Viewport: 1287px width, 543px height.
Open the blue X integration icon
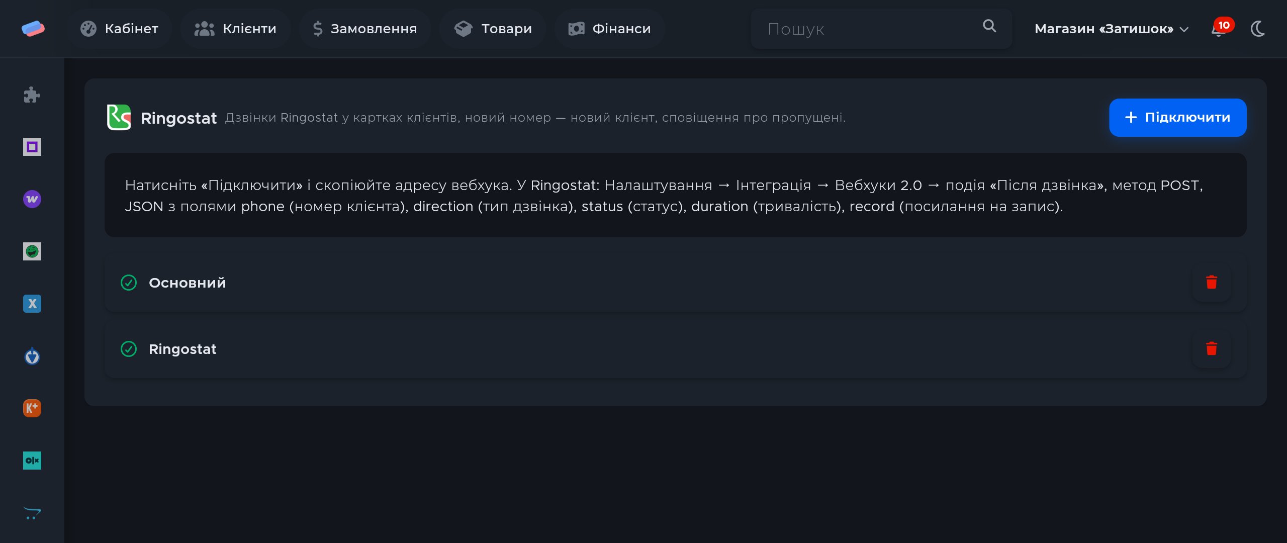tap(32, 304)
